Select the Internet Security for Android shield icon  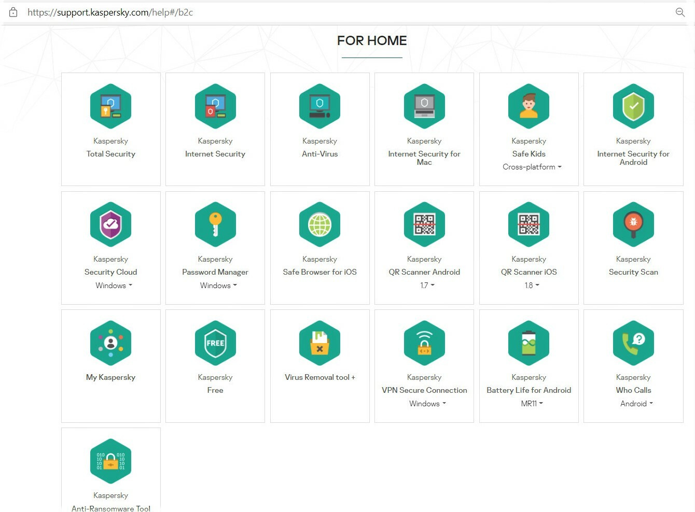[633, 106]
